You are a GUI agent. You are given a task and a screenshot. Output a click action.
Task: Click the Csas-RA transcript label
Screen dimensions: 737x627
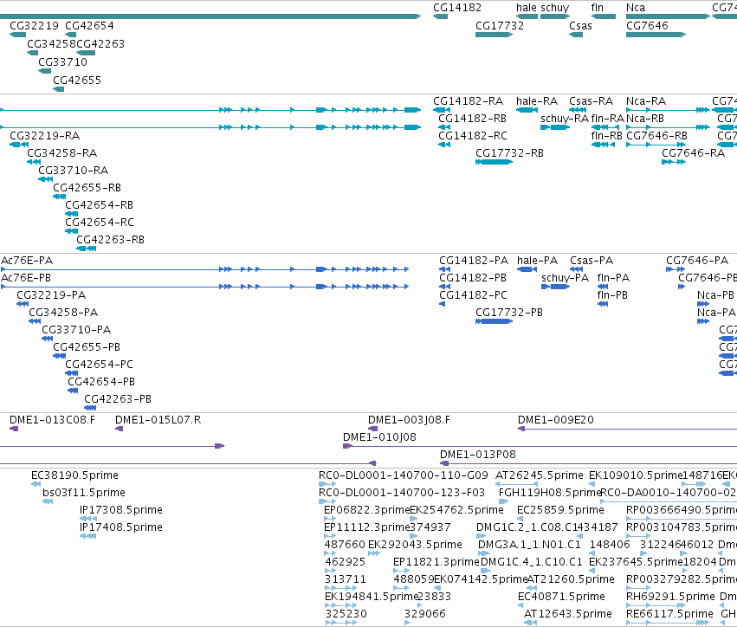coord(591,101)
